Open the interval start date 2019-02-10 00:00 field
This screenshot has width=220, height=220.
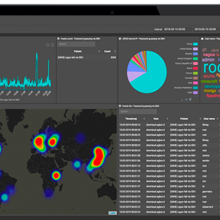pos(177,29)
